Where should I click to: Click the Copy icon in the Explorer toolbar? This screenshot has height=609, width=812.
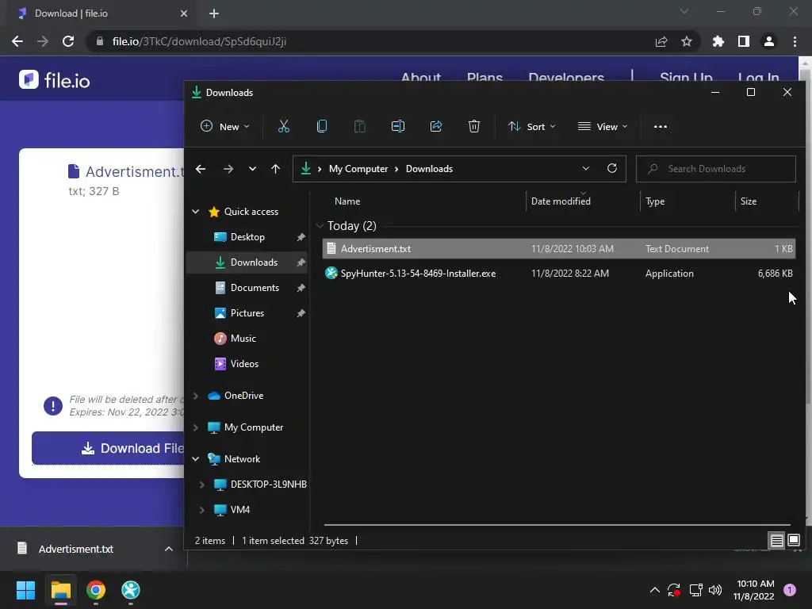(x=322, y=126)
